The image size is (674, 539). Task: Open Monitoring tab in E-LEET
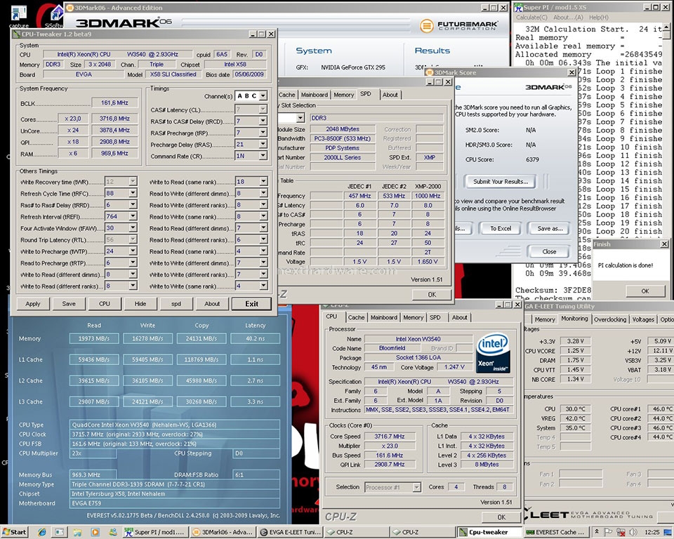(574, 319)
